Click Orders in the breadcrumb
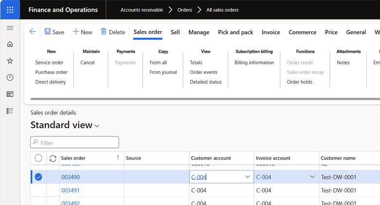380x205 pixels. point(185,10)
